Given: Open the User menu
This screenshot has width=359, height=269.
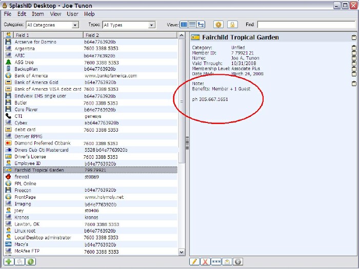Looking at the screenshot, I should (72, 14).
